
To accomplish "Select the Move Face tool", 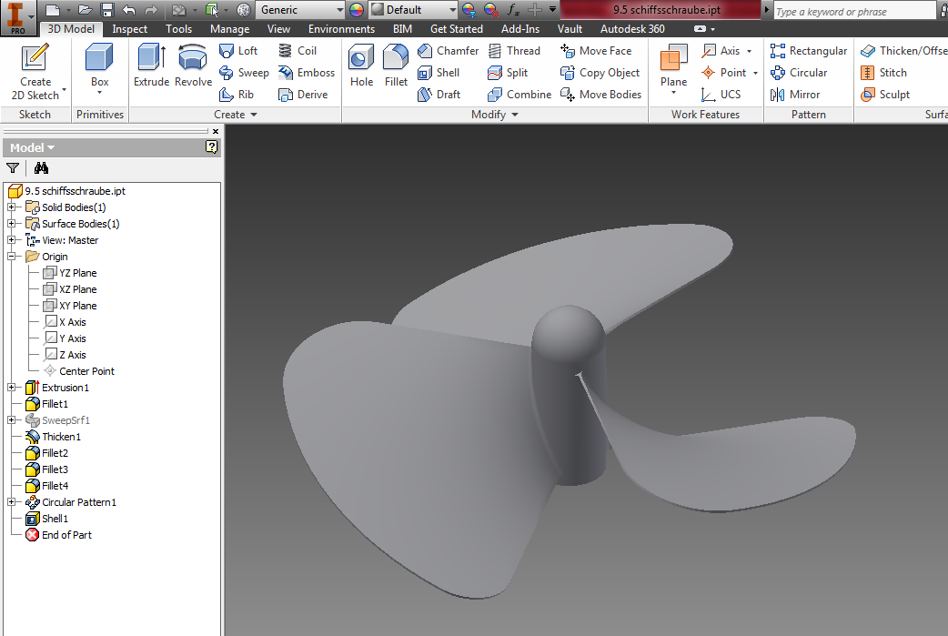I will click(596, 51).
